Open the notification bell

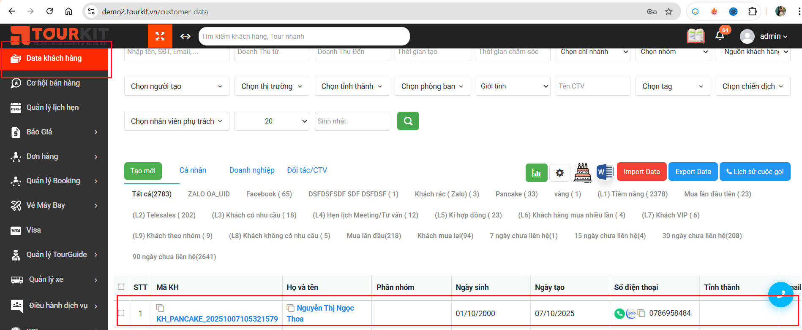pos(720,36)
